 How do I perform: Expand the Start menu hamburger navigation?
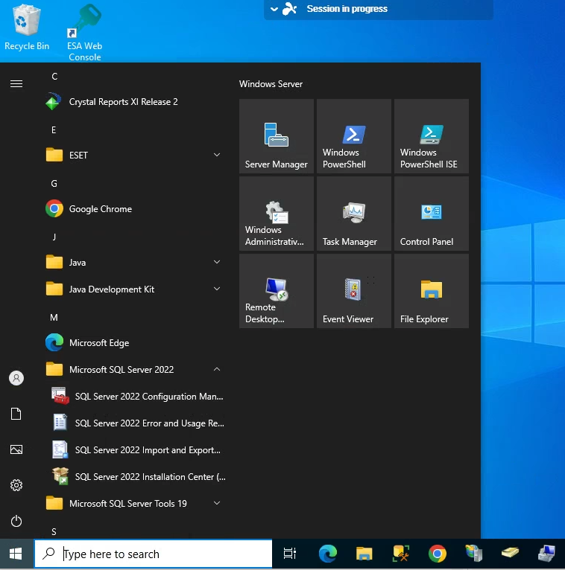[x=16, y=84]
